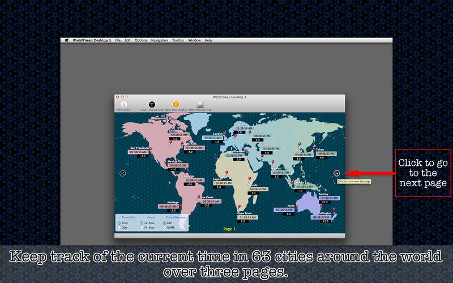Set time difference to HOME

[x=164, y=228]
